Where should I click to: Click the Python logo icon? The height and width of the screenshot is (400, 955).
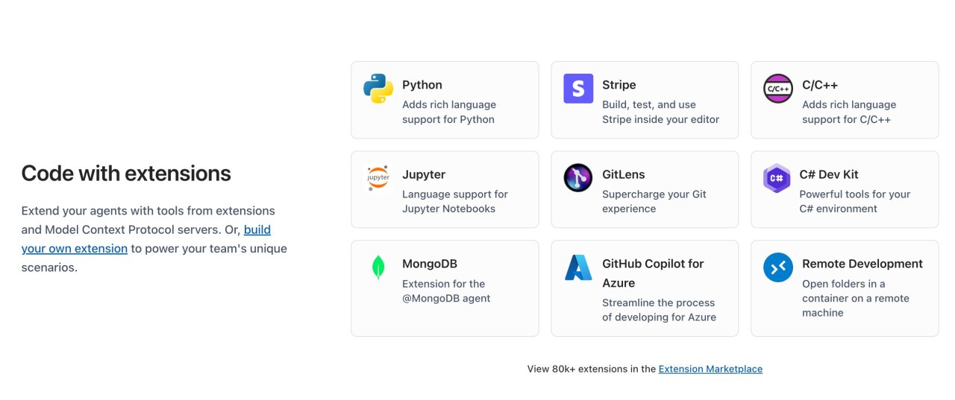[378, 89]
